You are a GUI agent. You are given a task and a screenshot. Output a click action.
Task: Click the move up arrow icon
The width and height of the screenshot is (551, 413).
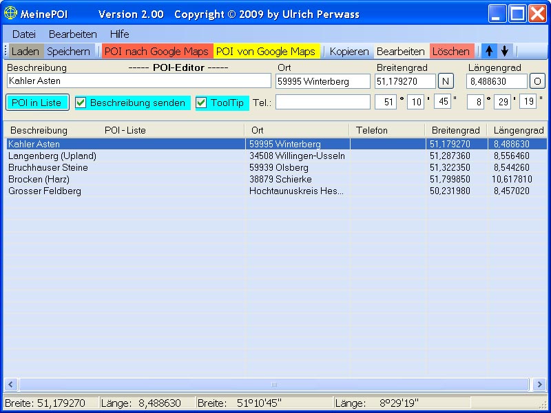tap(489, 51)
